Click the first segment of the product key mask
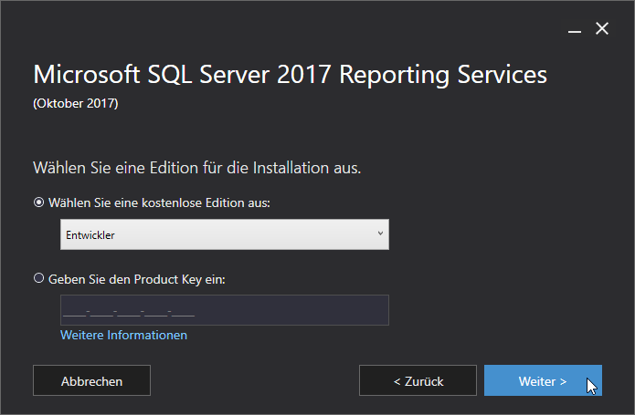This screenshot has width=635, height=415. point(74,313)
